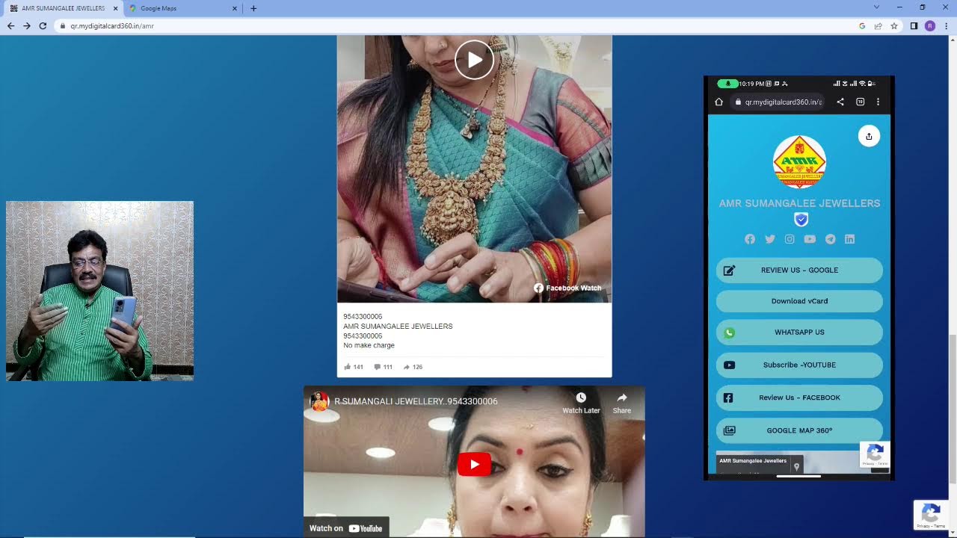Image resolution: width=957 pixels, height=538 pixels.
Task: Open the Chrome profile avatar
Action: coord(930,25)
